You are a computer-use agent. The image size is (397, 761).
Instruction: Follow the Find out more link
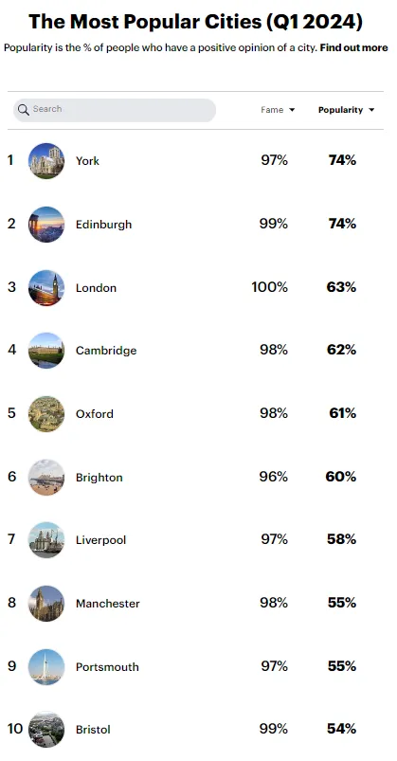(353, 47)
